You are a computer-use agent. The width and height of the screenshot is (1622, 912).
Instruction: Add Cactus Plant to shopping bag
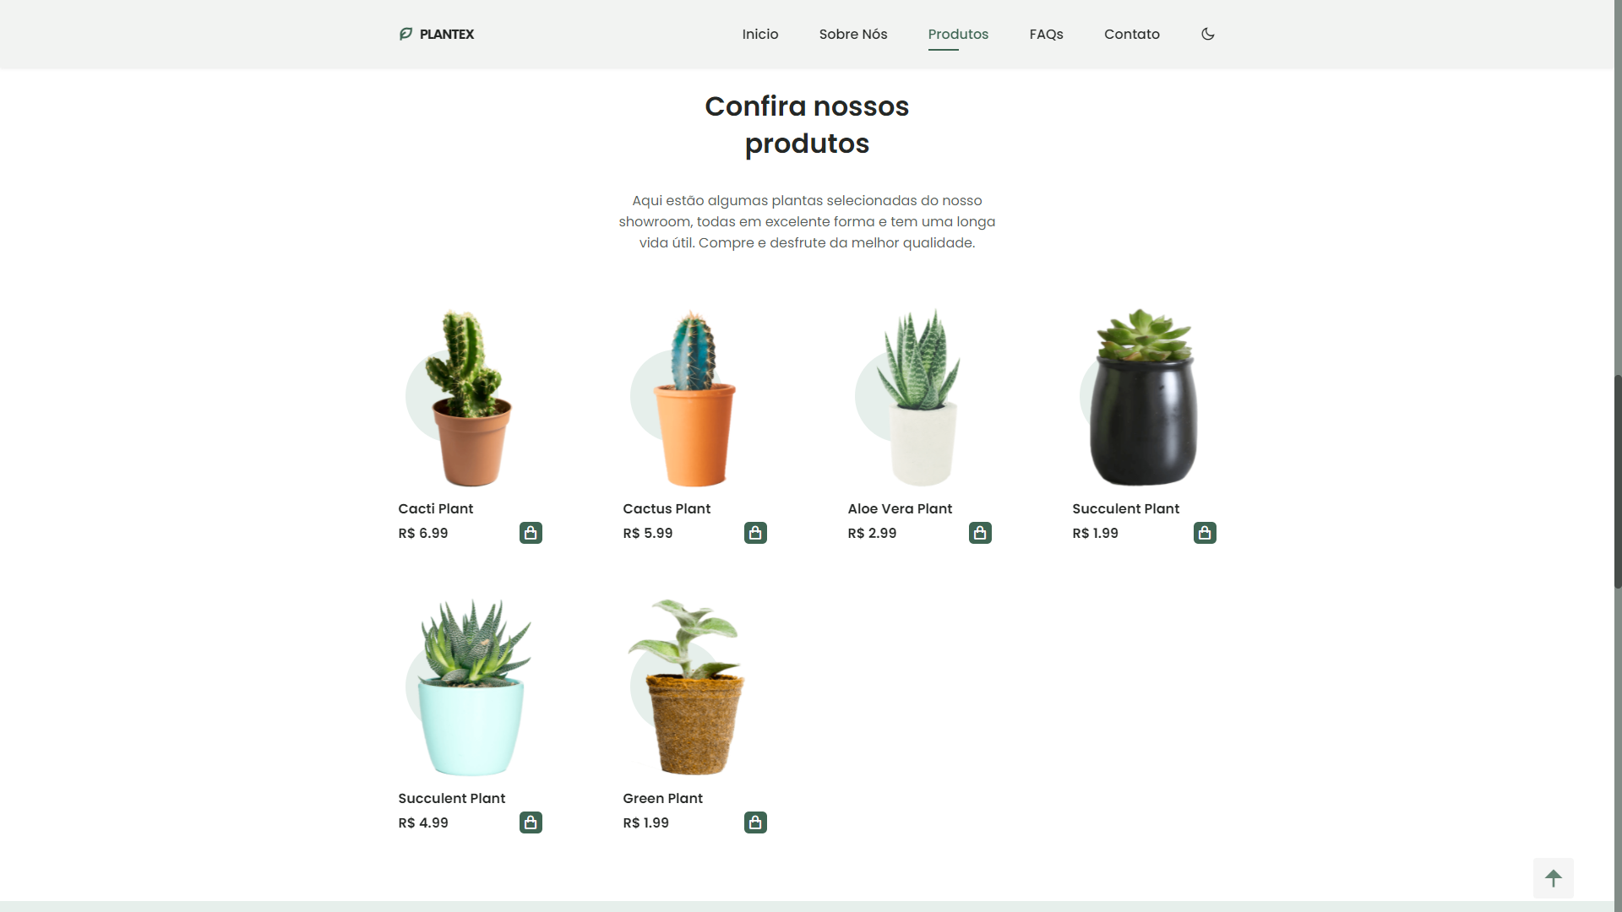click(755, 533)
